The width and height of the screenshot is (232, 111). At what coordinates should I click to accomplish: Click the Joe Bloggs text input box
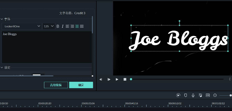[x=47, y=47]
